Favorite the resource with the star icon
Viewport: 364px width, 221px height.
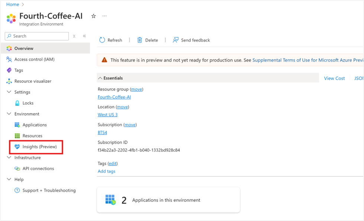[94, 16]
